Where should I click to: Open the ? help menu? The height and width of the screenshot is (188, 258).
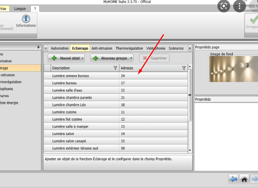coord(35,9)
